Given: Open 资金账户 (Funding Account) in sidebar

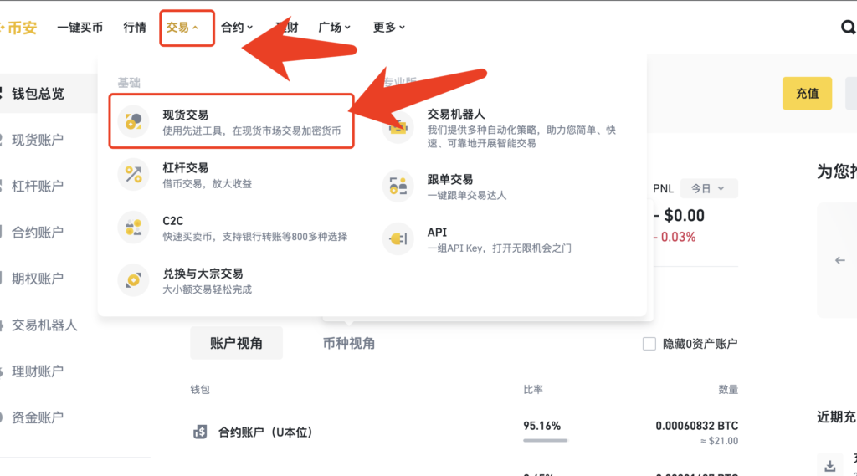Looking at the screenshot, I should pos(38,417).
